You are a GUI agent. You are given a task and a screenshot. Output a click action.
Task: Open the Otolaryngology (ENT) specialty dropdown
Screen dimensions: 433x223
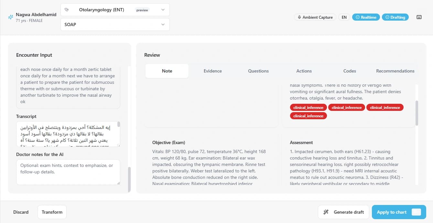tap(115, 10)
